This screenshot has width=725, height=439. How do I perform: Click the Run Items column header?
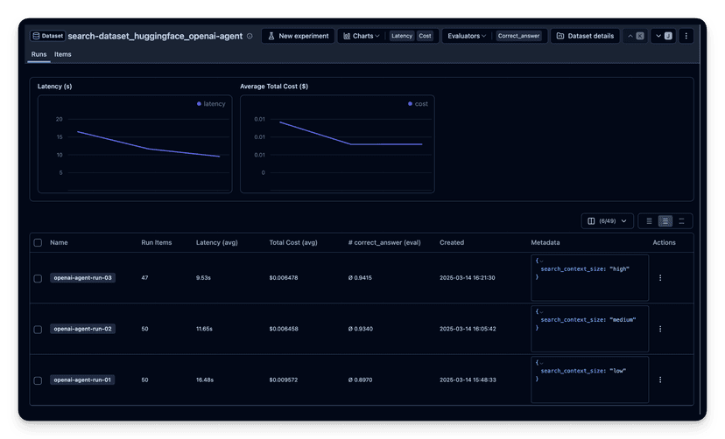click(156, 243)
